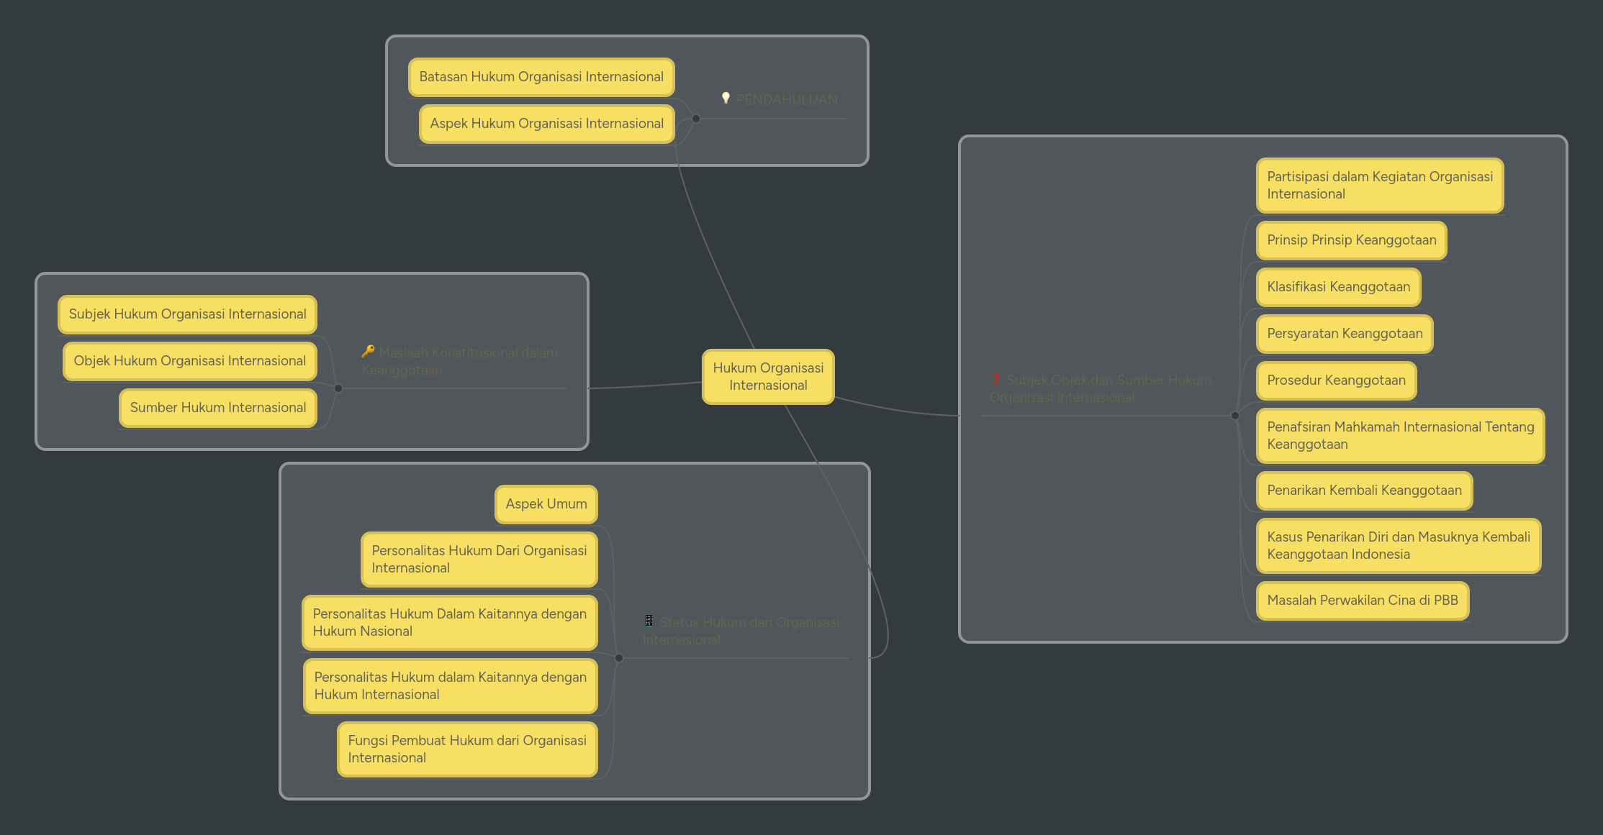
Task: Select the Batasan Hukum Organisasi Internasional node
Action: click(x=541, y=76)
